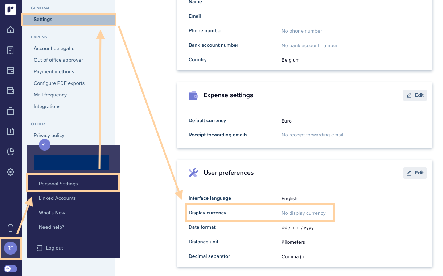The image size is (443, 276).
Task: Open the Home icon in sidebar
Action: pos(11,30)
